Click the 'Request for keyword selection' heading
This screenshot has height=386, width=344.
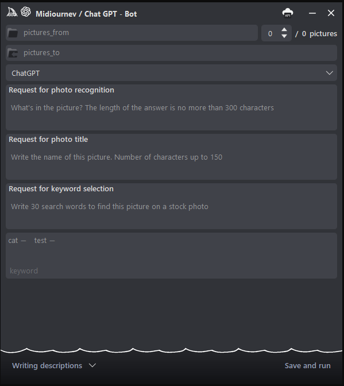[x=61, y=189]
